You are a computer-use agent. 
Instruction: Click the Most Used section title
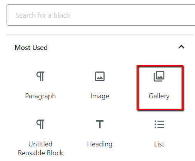pyautogui.click(x=31, y=48)
